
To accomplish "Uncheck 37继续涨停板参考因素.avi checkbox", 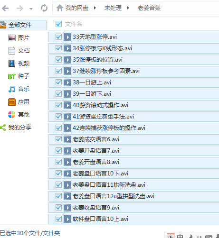I will click(58, 71).
